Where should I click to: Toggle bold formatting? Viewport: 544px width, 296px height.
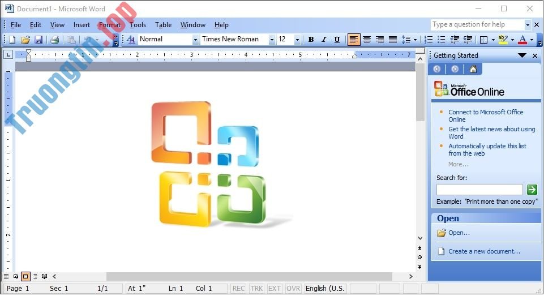pyautogui.click(x=311, y=40)
